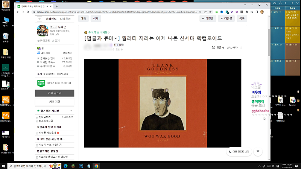Go back using the browser back arrow
This screenshot has width=301, height=169.
(18, 12)
